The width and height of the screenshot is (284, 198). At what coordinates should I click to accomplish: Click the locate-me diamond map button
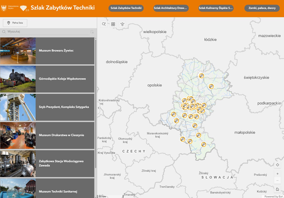tap(277, 165)
